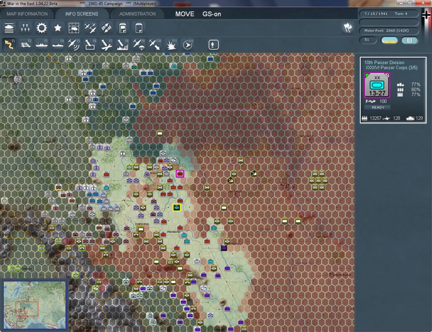Click the date and turn display
Image resolution: width=432 pixels, height=332 pixels.
389,13
